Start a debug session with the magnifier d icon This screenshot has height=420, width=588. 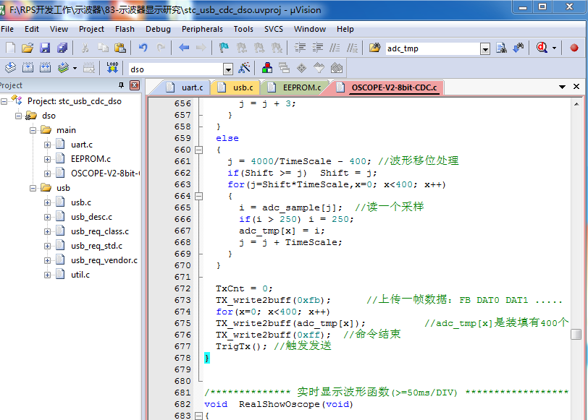pos(542,48)
